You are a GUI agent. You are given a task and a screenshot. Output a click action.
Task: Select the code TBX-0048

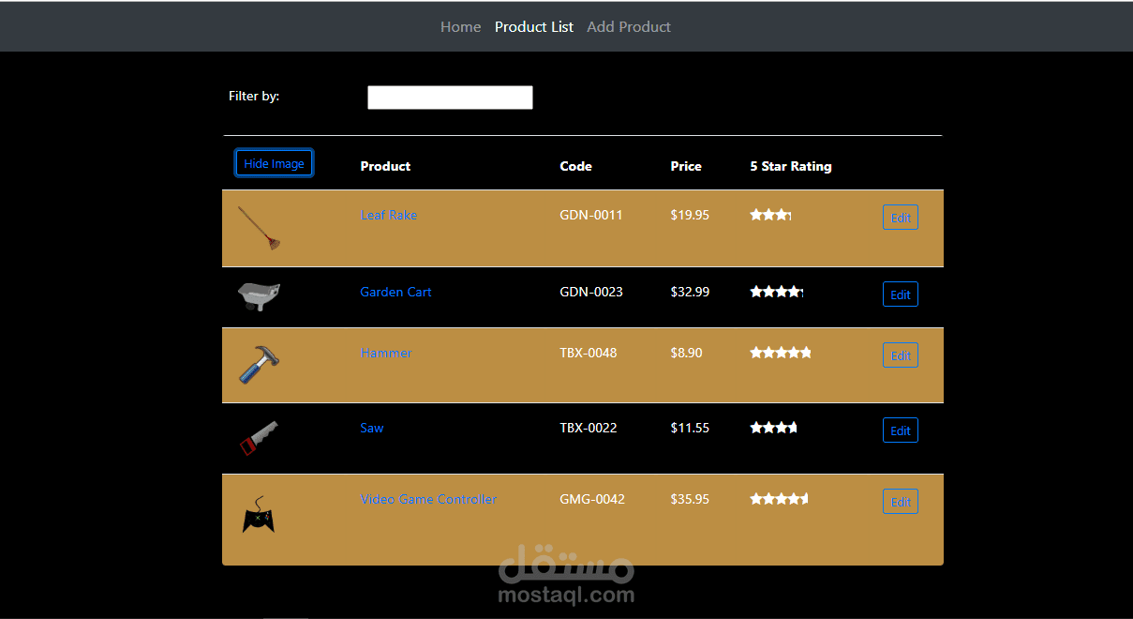tap(589, 353)
